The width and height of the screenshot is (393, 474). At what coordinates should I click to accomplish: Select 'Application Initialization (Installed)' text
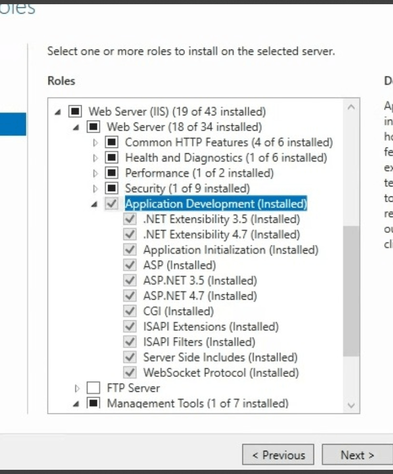coord(231,250)
